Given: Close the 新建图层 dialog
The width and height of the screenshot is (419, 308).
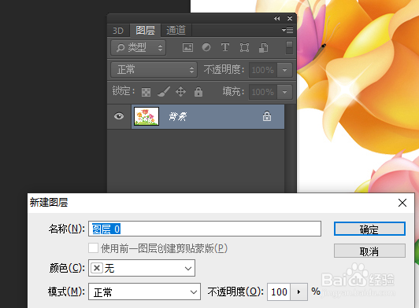Looking at the screenshot, I should pyautogui.click(x=402, y=203).
